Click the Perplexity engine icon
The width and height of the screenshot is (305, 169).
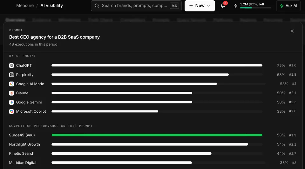coord(11,75)
